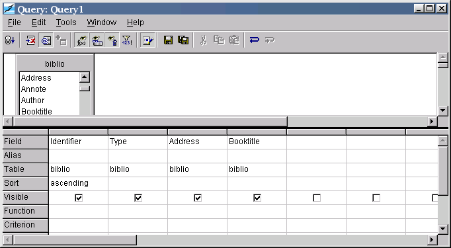Toggle the Table Name row icon
The width and height of the screenshot is (451, 248).
(97, 40)
